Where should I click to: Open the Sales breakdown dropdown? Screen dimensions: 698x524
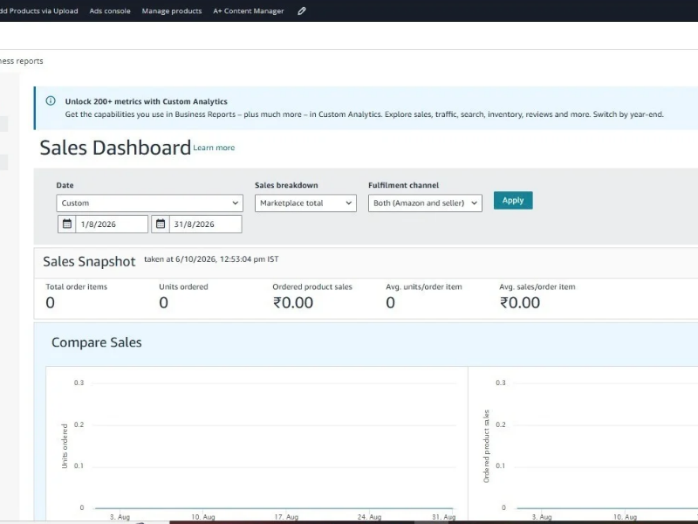tap(305, 203)
